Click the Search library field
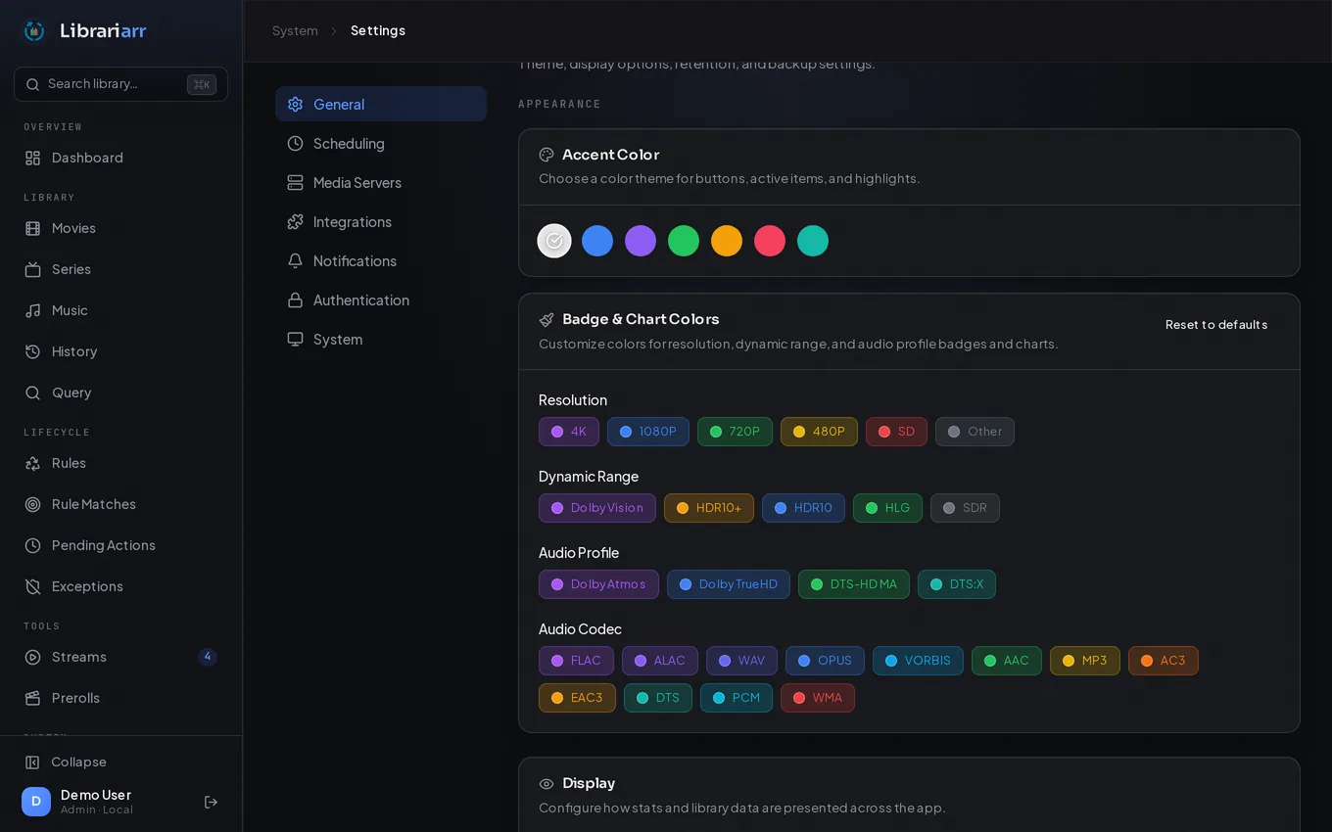Image resolution: width=1332 pixels, height=832 pixels. (x=120, y=84)
